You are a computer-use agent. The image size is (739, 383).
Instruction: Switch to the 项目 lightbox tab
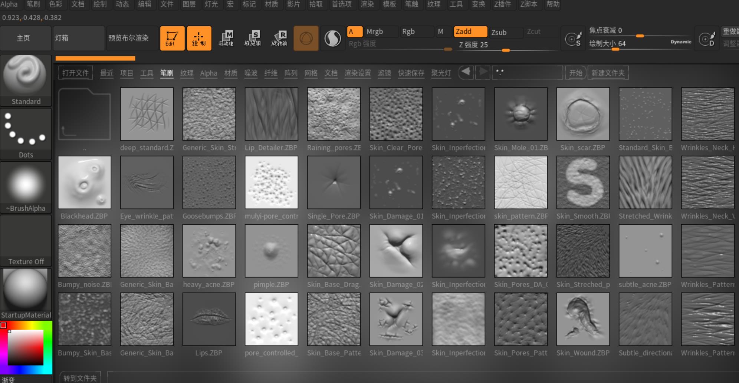click(127, 73)
